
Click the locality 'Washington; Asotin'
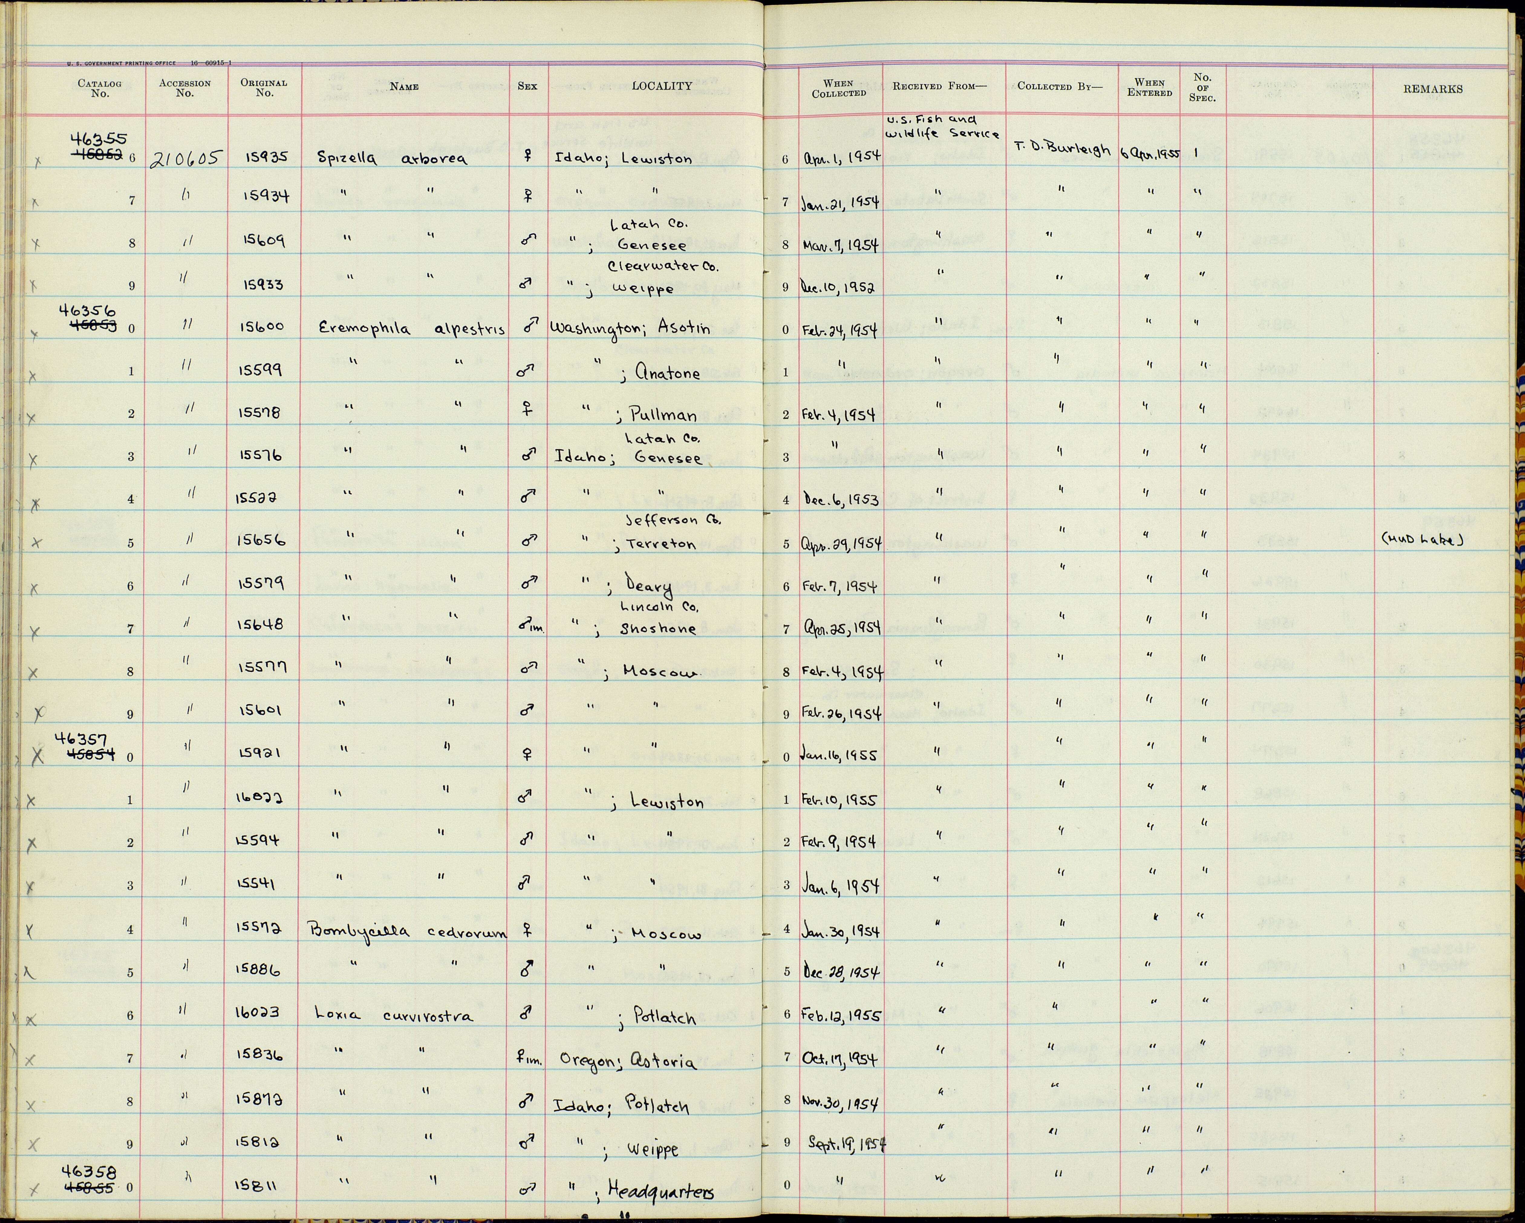pos(630,329)
